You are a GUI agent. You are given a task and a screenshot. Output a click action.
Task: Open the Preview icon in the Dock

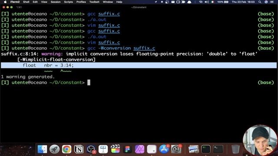point(193,149)
